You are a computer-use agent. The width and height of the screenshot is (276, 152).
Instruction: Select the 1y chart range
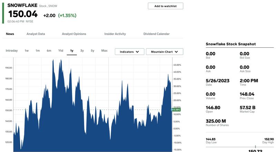[72, 50]
